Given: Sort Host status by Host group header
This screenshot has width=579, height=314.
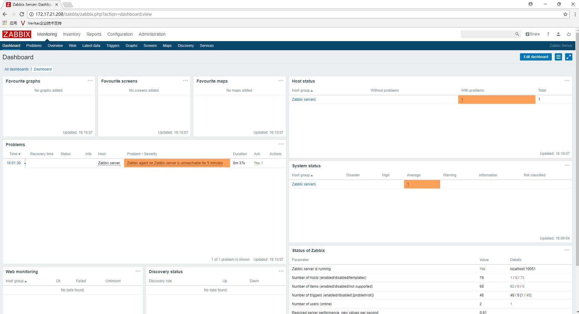Looking at the screenshot, I should (302, 90).
